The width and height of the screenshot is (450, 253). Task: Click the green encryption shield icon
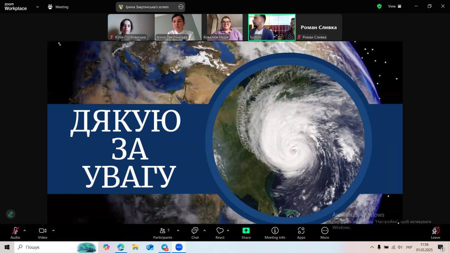click(x=379, y=6)
